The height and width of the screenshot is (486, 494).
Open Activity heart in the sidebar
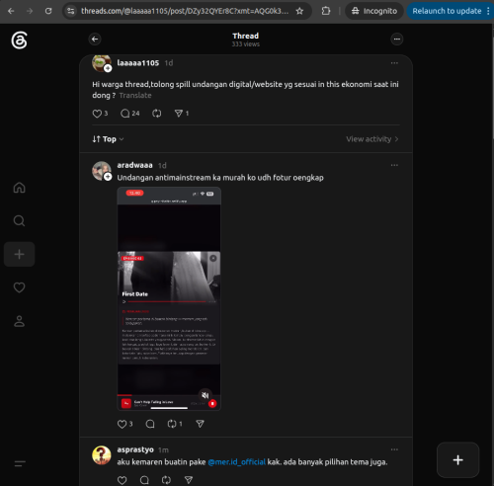[x=19, y=287]
